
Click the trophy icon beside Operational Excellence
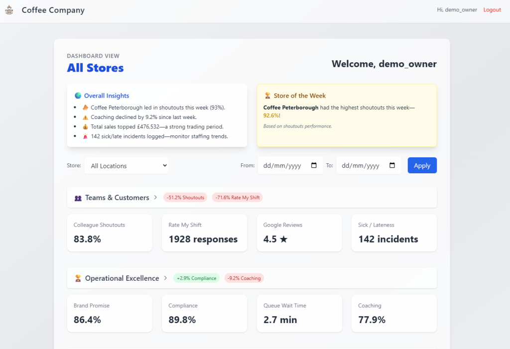tap(78, 278)
